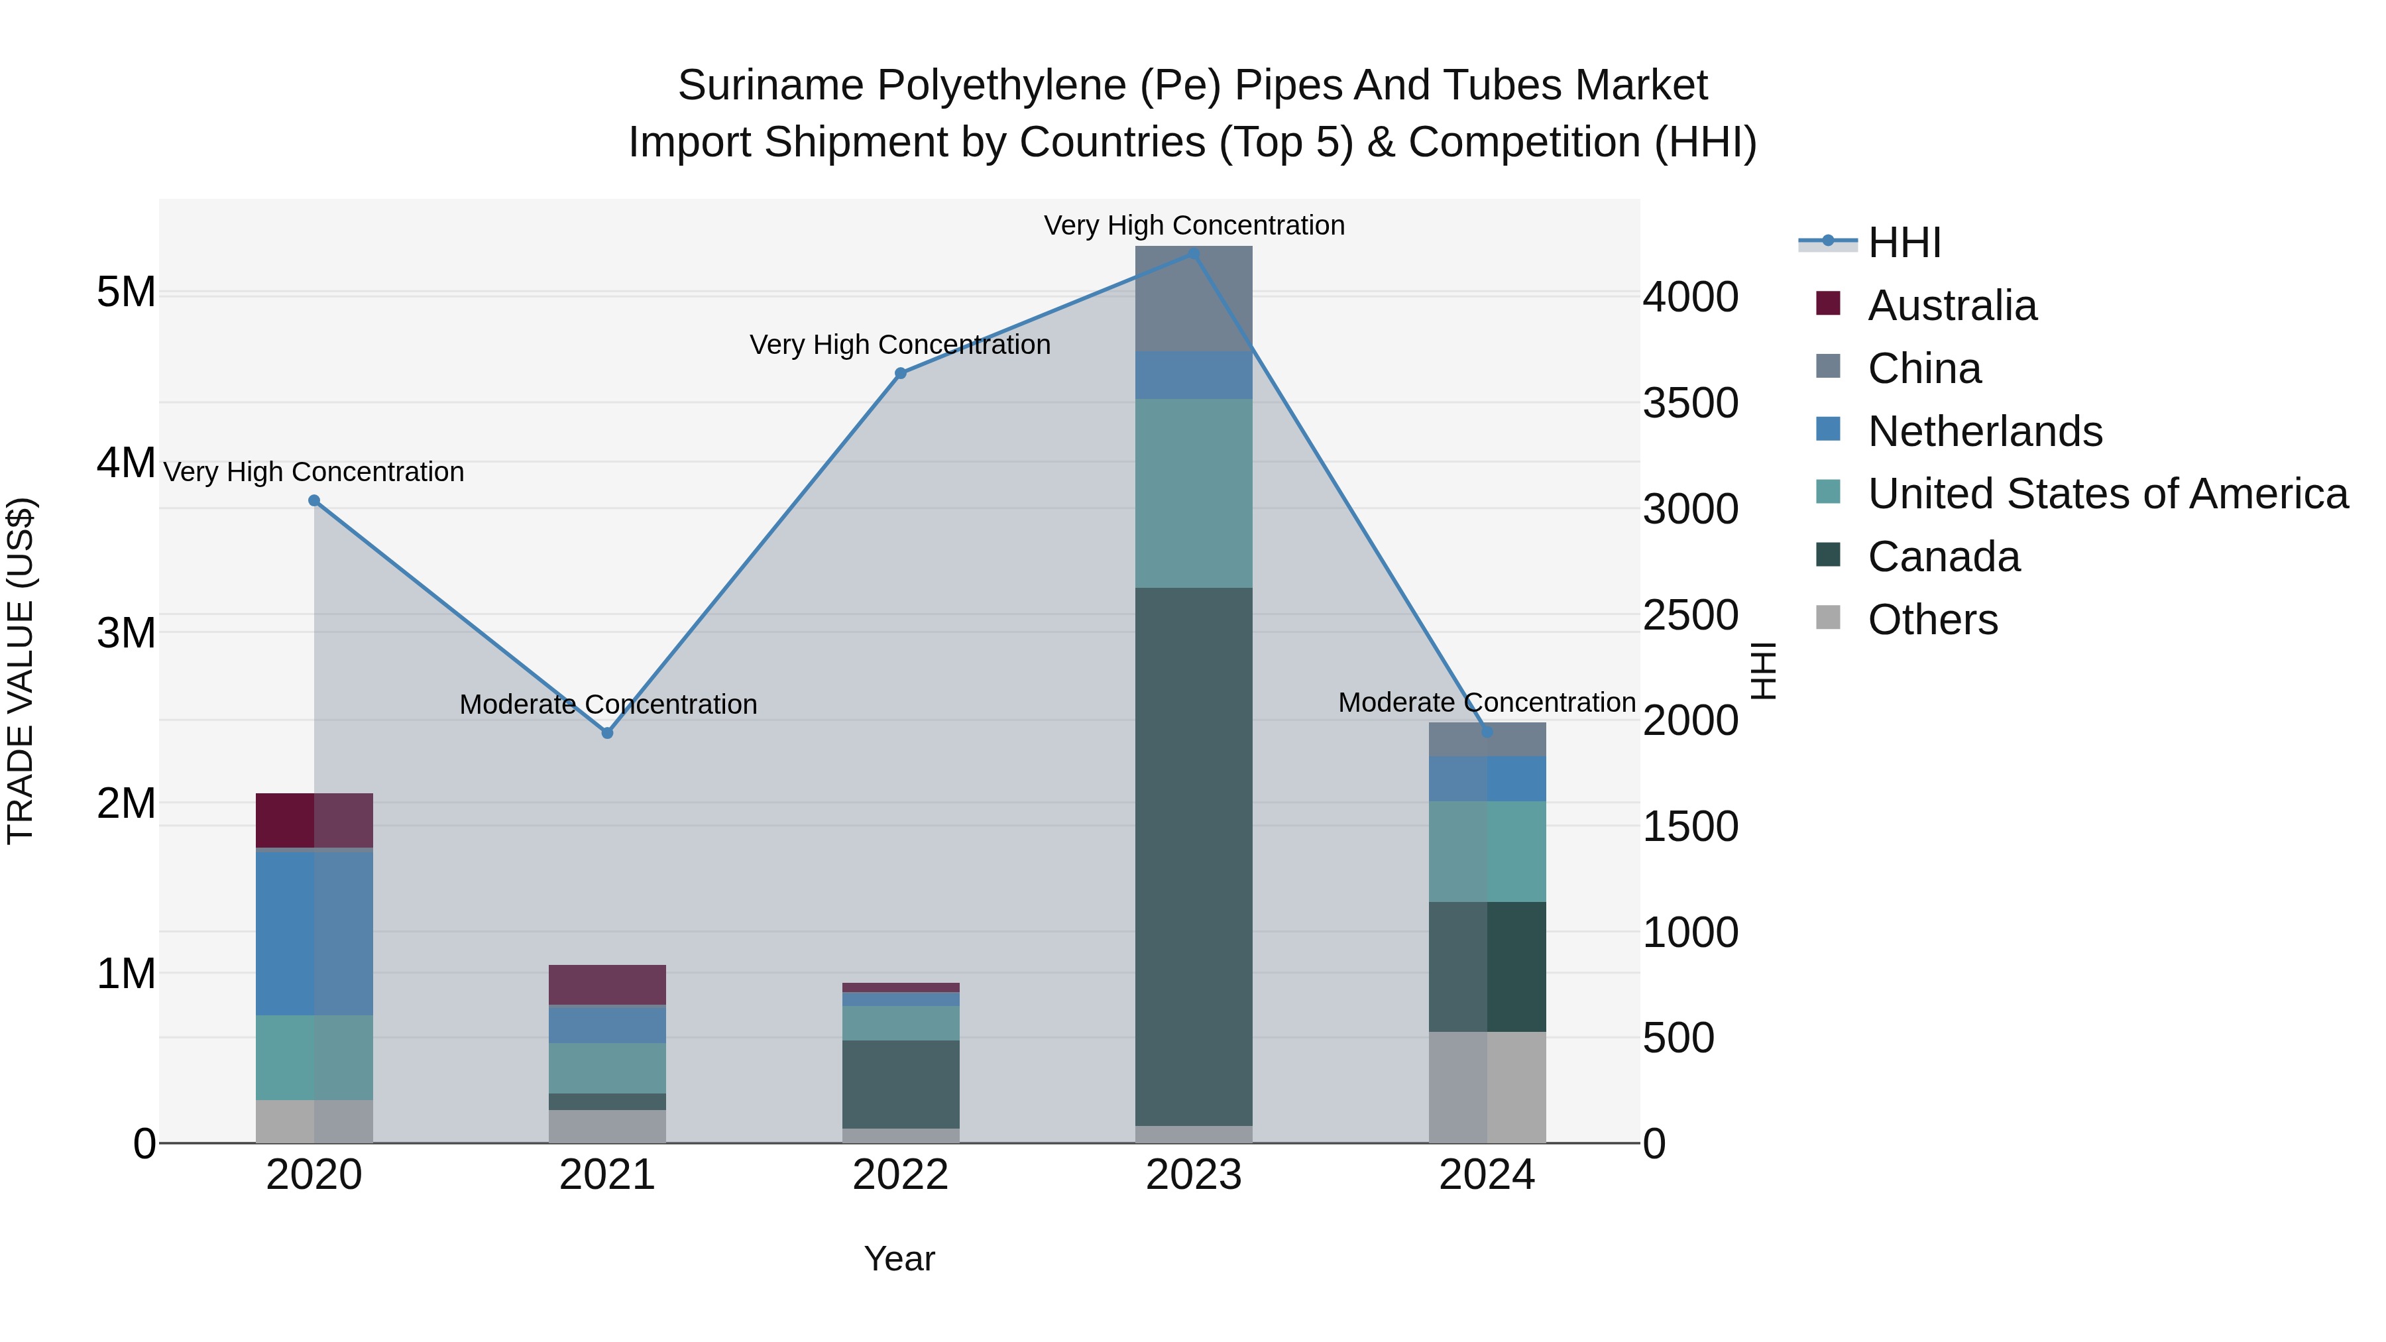Click 2024 Canada bar segment

1487,967
